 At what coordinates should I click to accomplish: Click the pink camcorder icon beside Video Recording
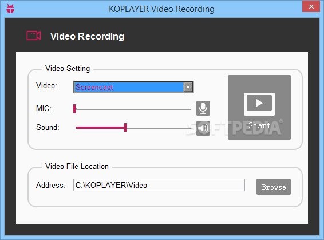34,36
